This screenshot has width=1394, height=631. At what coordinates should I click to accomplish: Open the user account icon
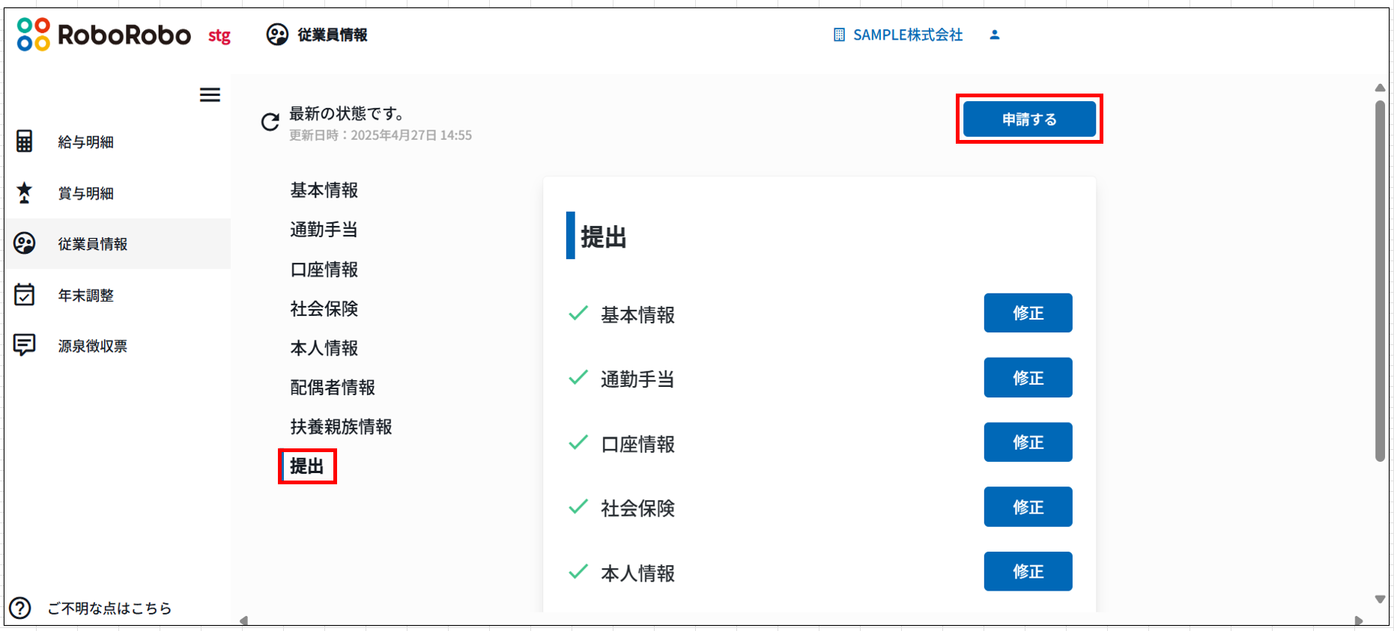[995, 34]
